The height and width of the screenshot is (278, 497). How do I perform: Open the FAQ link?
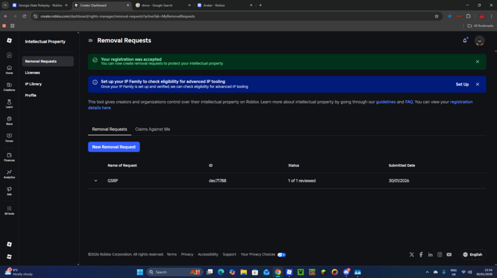tap(409, 102)
